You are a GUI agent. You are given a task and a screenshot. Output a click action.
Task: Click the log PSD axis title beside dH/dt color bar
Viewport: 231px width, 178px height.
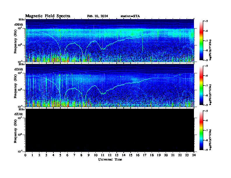tap(211, 50)
